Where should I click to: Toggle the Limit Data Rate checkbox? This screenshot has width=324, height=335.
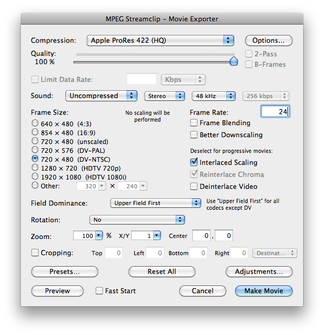pyautogui.click(x=35, y=79)
